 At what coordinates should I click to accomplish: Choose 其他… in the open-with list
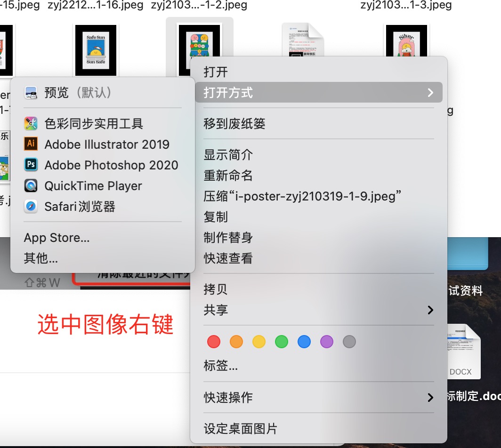click(41, 258)
